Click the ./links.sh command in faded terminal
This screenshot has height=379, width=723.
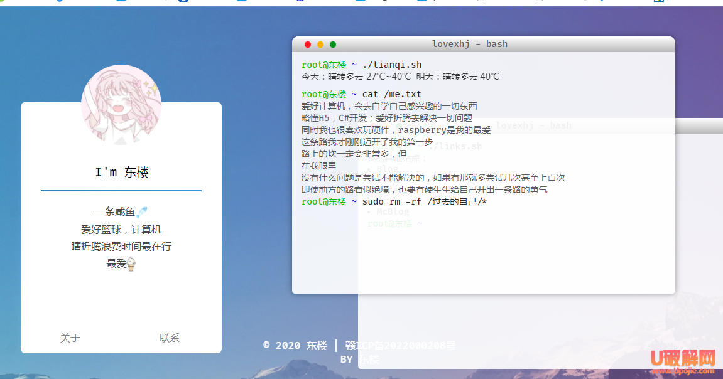[x=460, y=146]
